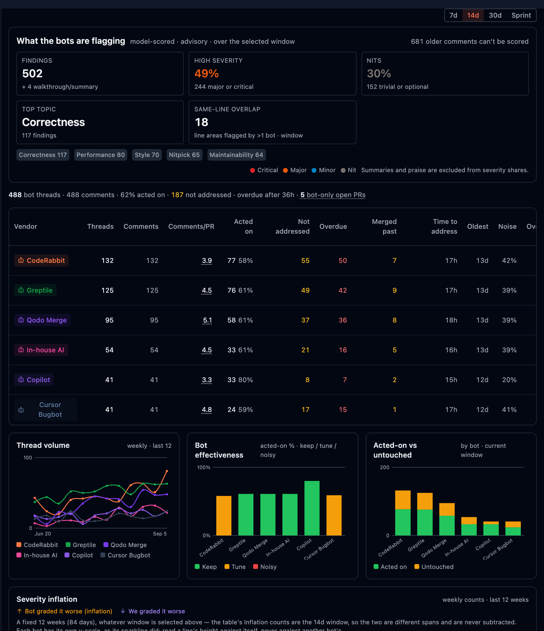The height and width of the screenshot is (631, 544).
Task: Click the Major orange severity legend dot
Action: 285,170
